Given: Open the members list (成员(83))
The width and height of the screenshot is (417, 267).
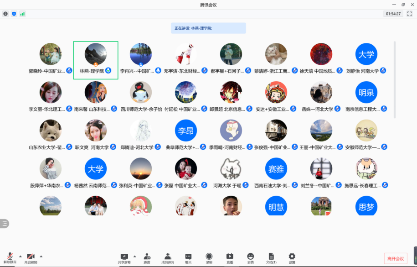Looking at the screenshot, I should [168, 258].
